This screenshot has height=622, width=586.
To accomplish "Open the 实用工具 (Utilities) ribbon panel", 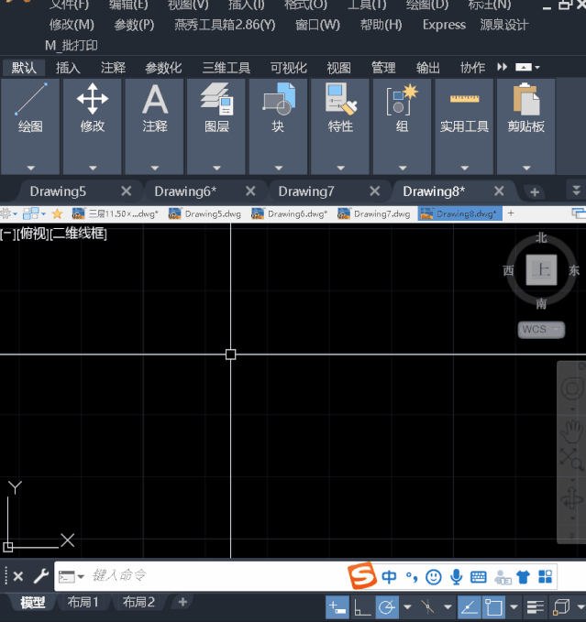I will tap(464, 126).
